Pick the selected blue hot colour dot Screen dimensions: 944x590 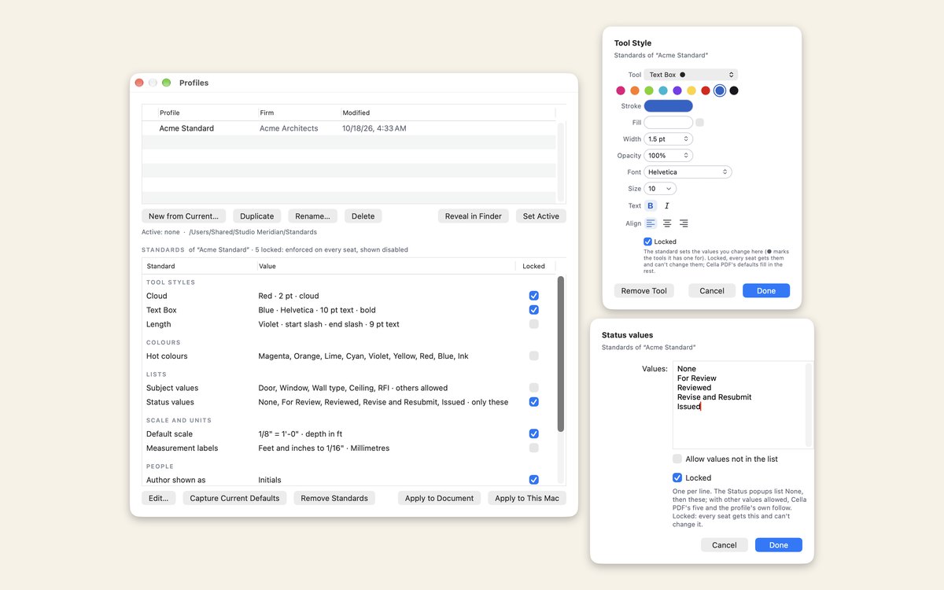(720, 90)
